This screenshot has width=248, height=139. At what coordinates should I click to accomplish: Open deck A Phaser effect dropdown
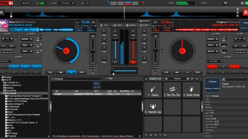31,45
